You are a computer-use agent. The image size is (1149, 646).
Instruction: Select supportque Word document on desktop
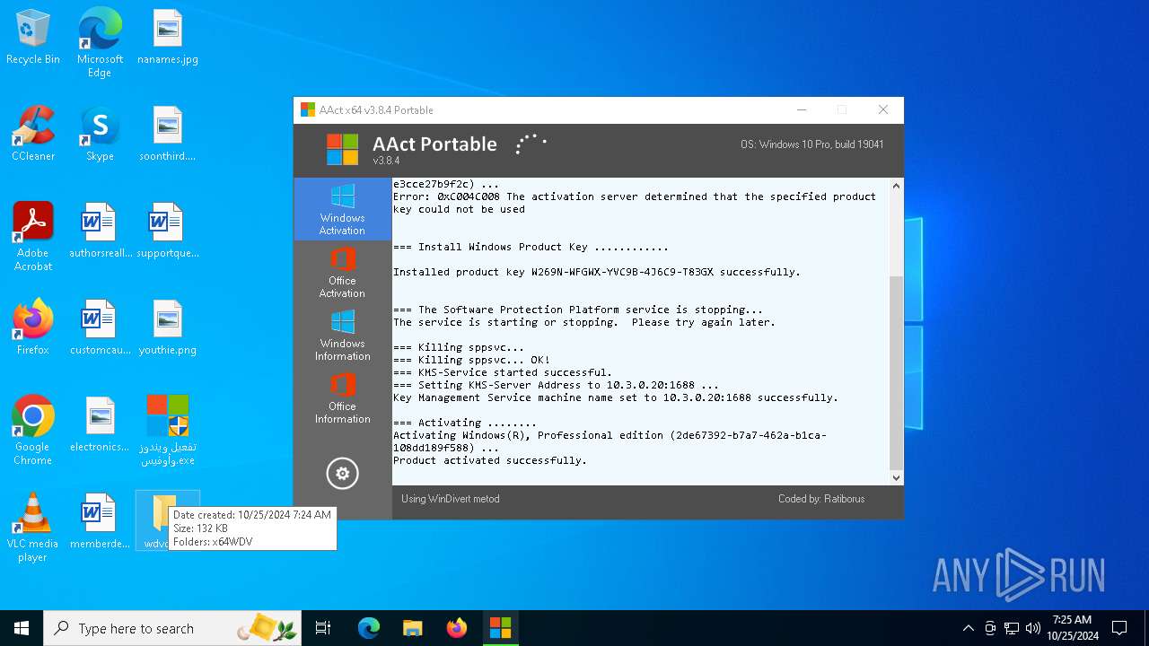tap(168, 231)
